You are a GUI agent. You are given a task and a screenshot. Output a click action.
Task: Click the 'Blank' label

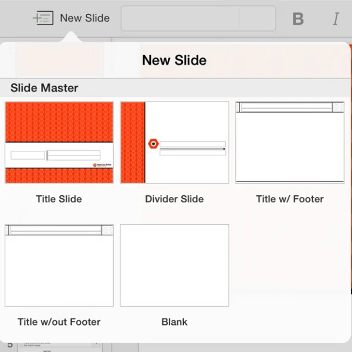[174, 322]
